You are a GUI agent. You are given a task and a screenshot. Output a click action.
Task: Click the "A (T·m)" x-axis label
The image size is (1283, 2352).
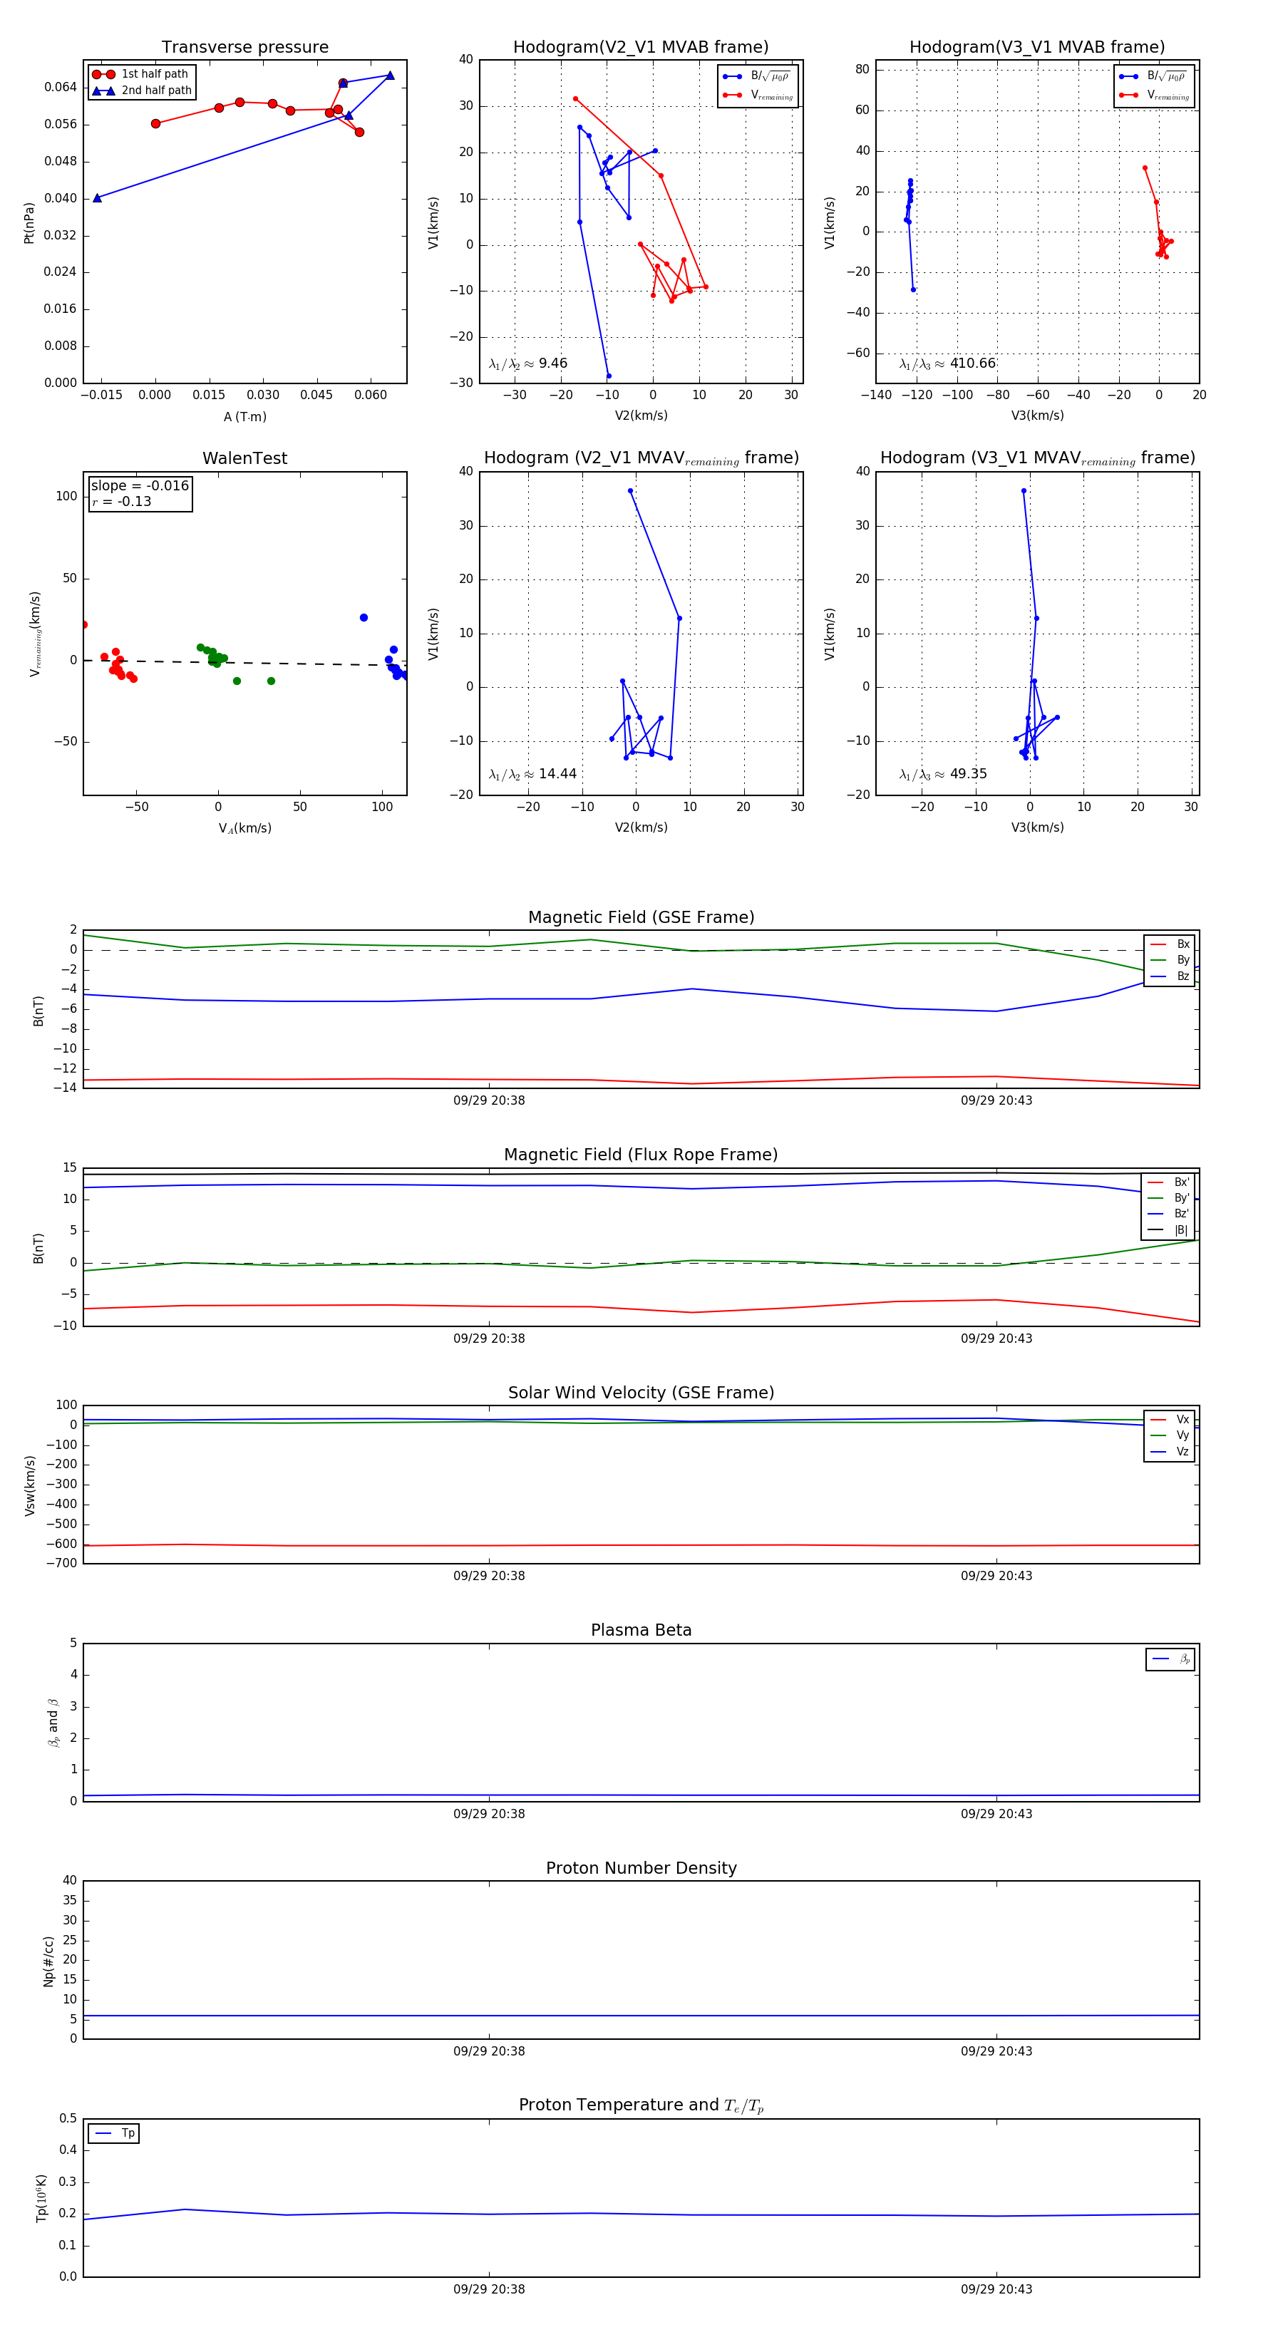pos(244,416)
